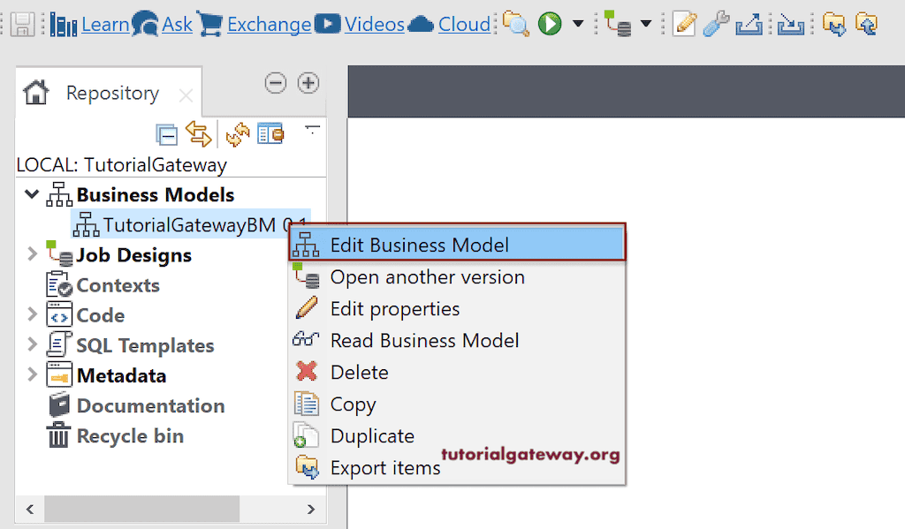
Task: Select Job Designs in repository tree
Action: click(134, 255)
